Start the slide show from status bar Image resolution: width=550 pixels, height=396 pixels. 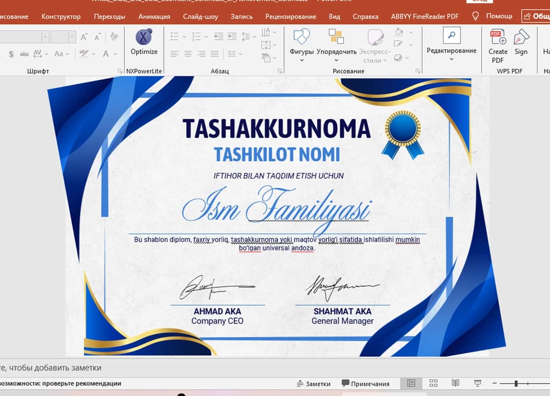(x=478, y=383)
